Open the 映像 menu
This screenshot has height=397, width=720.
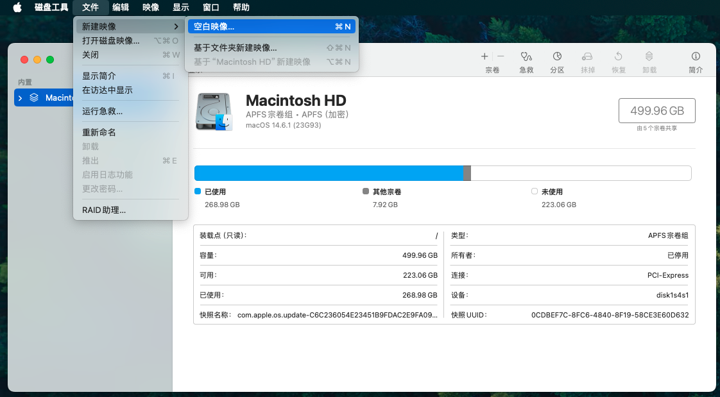pos(151,7)
